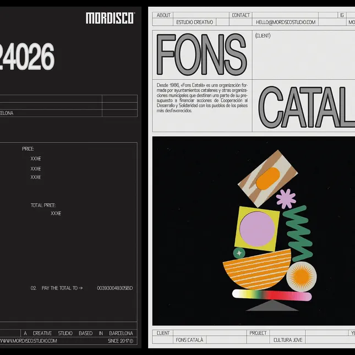Click the rainbow gradient bar
355x355 pixels.
point(272,295)
